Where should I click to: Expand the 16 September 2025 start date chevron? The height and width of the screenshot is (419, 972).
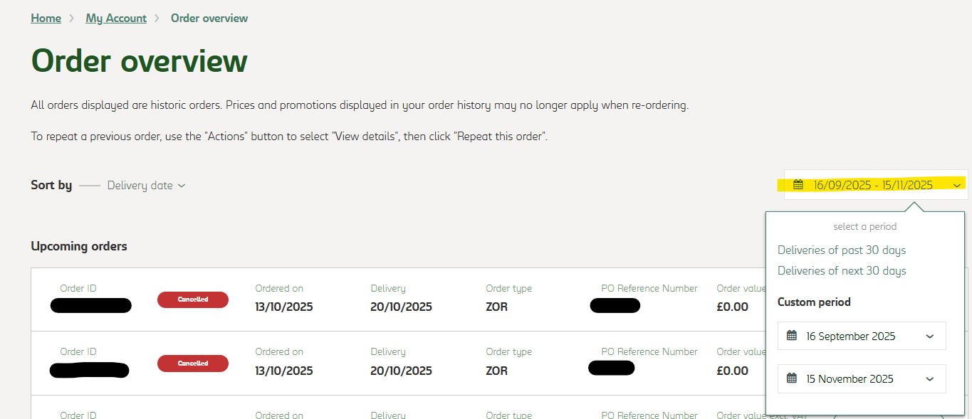929,336
